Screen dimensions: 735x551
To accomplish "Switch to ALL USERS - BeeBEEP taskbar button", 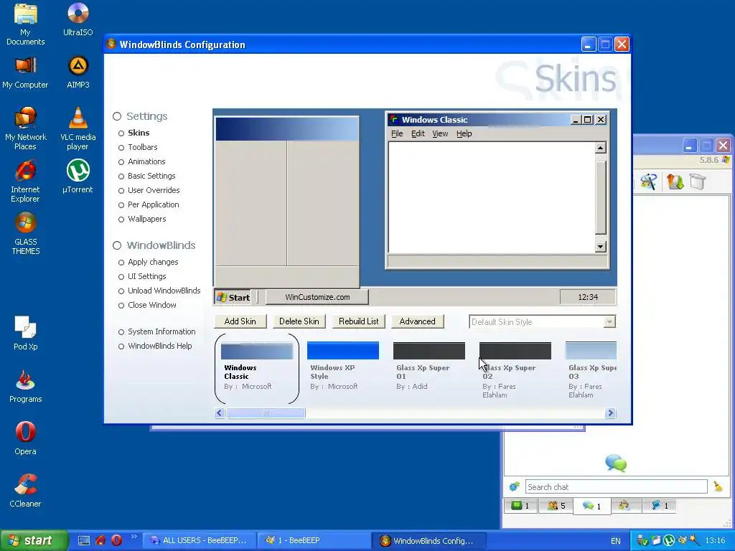I will point(200,541).
